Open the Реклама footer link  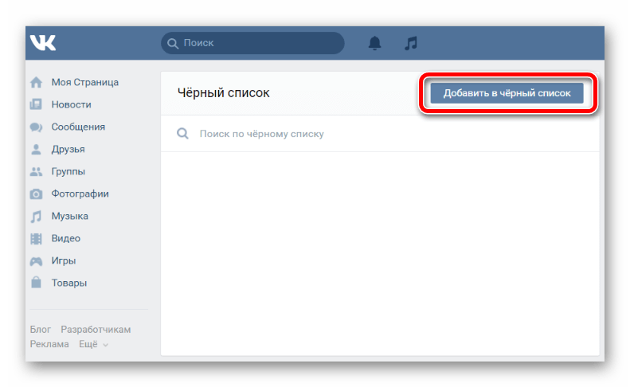49,344
